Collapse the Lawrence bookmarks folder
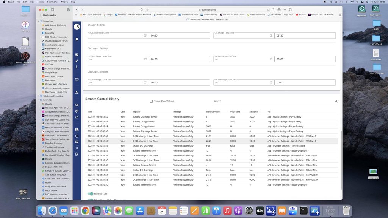The width and height of the screenshot is (388, 218). [x=39, y=100]
